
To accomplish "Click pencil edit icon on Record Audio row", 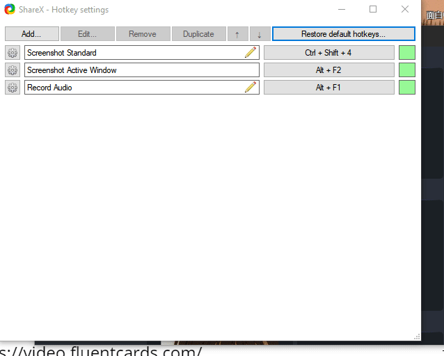I will tap(251, 87).
